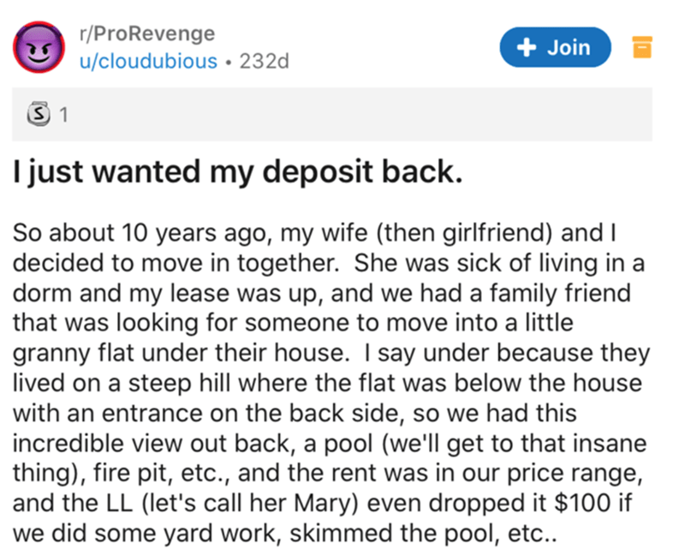The image size is (685, 556).
Task: Visit the u/cloudubious profile
Action: point(148,61)
